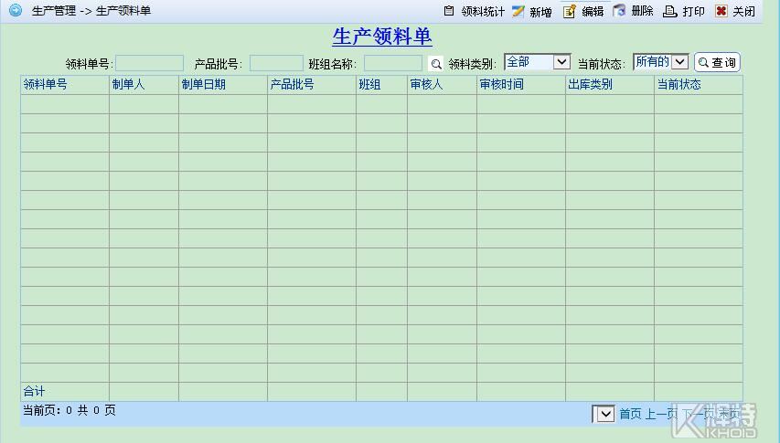780x443 pixels.
Task: Click the 生产领料单 title link
Action: click(x=382, y=37)
